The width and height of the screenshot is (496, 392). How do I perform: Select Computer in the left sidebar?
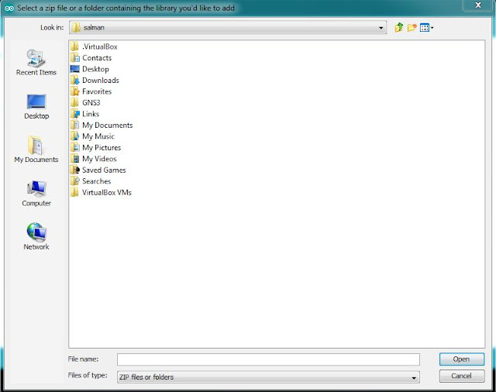[36, 194]
